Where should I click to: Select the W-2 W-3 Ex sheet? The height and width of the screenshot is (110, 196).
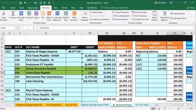[x=71, y=105]
